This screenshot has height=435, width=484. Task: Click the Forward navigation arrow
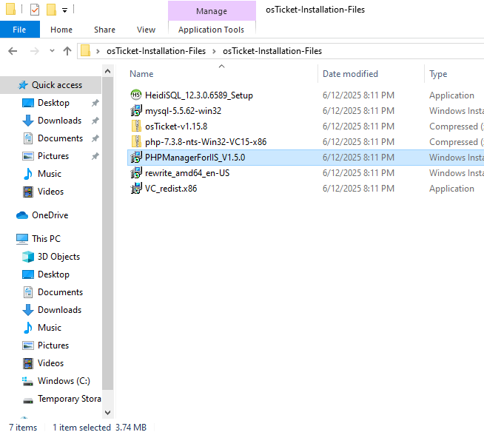pyautogui.click(x=35, y=51)
